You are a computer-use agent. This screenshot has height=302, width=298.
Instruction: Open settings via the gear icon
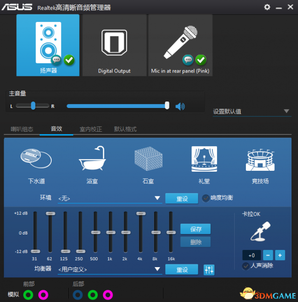[x=267, y=7]
